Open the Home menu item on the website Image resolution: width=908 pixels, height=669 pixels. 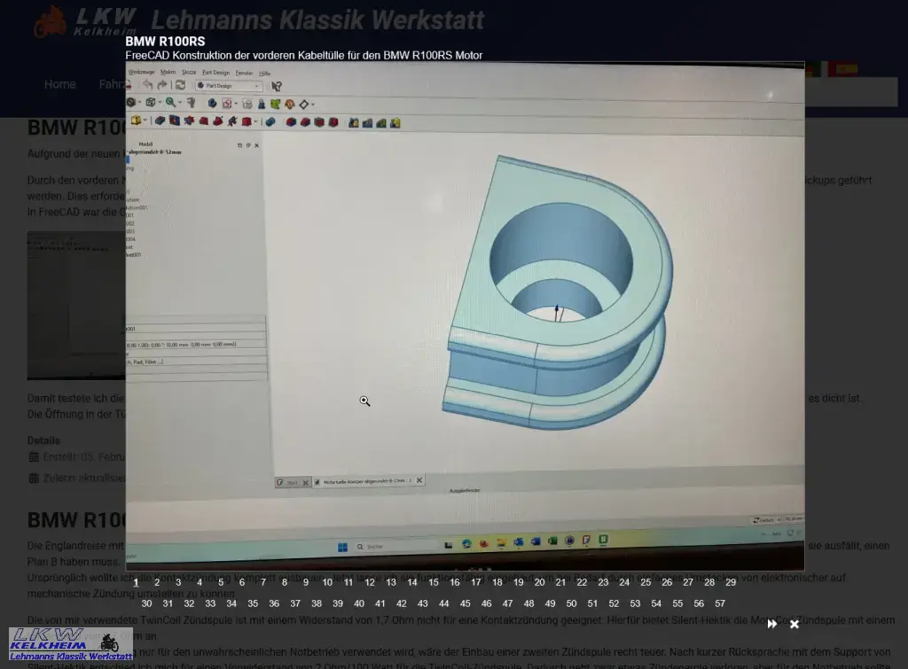59,84
